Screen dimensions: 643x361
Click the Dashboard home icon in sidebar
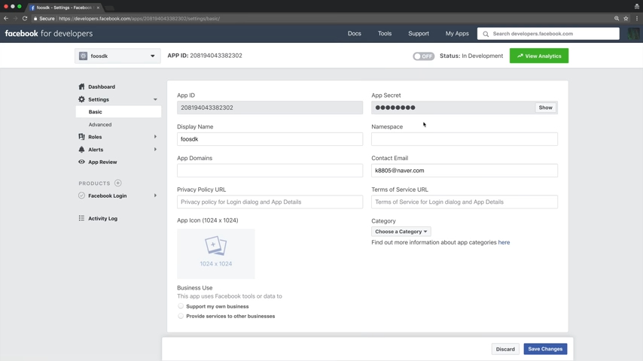[81, 86]
